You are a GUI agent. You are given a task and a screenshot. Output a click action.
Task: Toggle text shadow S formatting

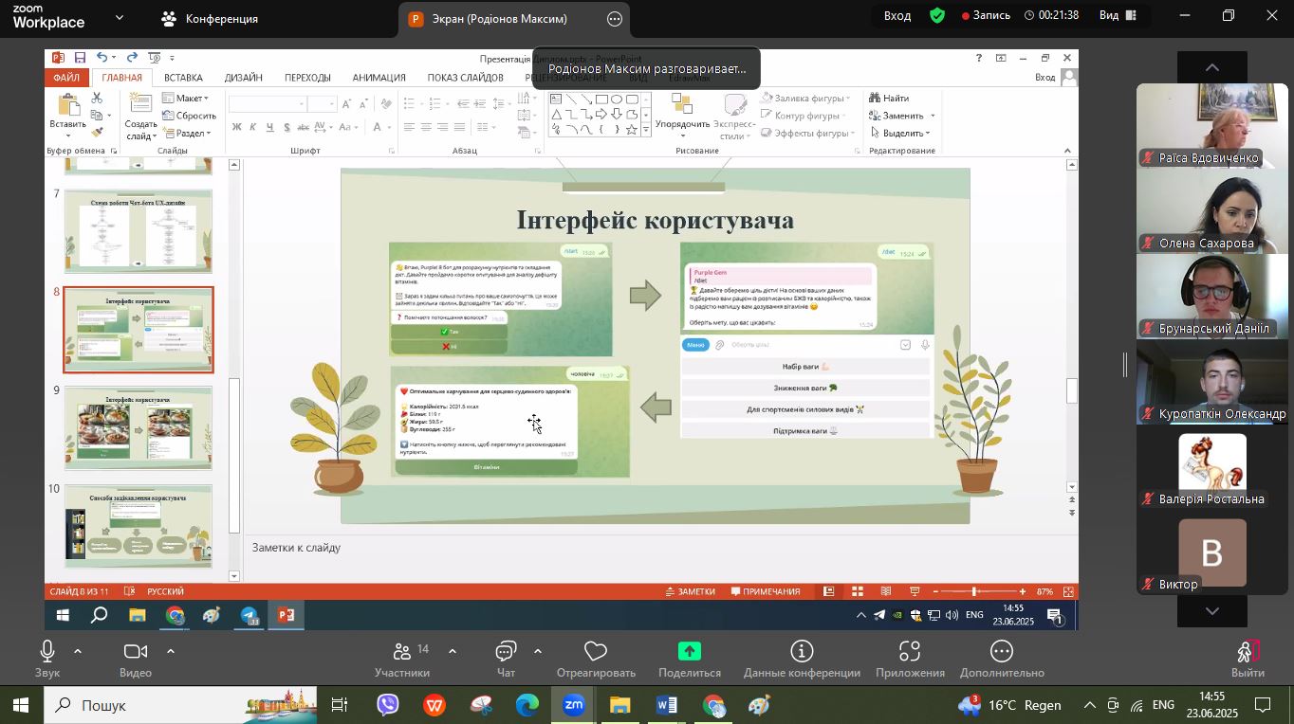click(x=287, y=128)
